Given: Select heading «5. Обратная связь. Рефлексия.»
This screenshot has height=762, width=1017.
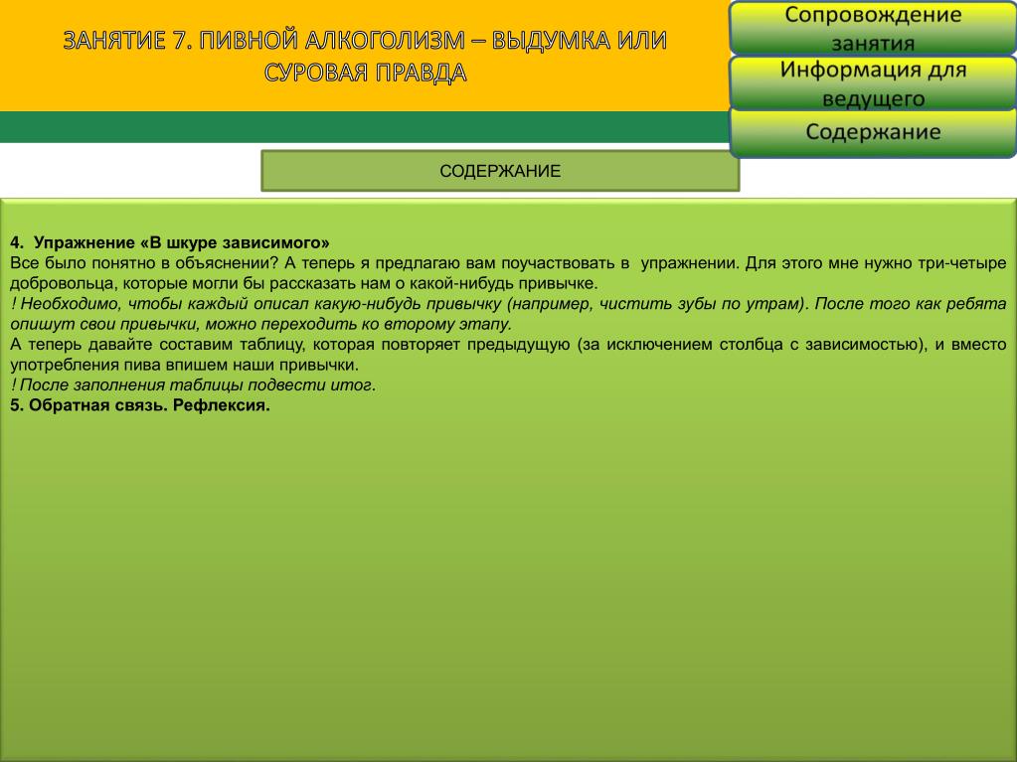Looking at the screenshot, I should pyautogui.click(x=140, y=405).
